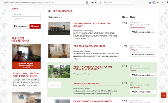Click author link Uliyag1
The height and width of the screenshot is (103, 168).
(135, 50)
